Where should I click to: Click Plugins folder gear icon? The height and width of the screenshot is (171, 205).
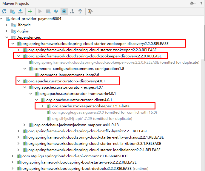coord(13,31)
